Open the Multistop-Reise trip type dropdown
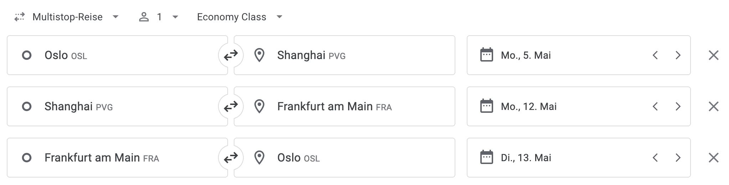 [68, 17]
